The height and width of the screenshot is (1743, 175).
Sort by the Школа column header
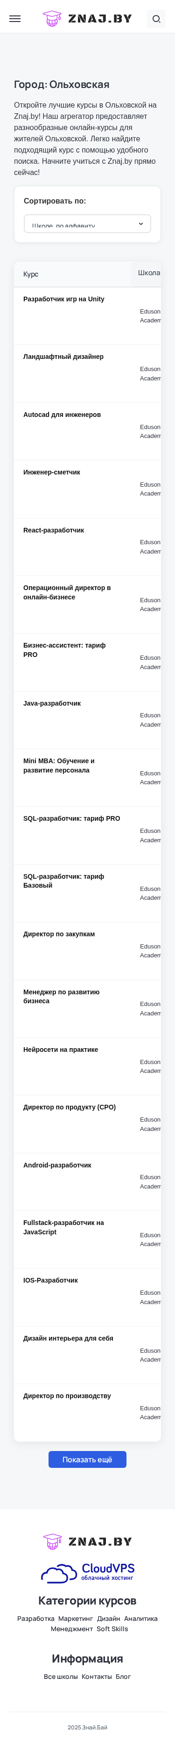click(x=149, y=273)
